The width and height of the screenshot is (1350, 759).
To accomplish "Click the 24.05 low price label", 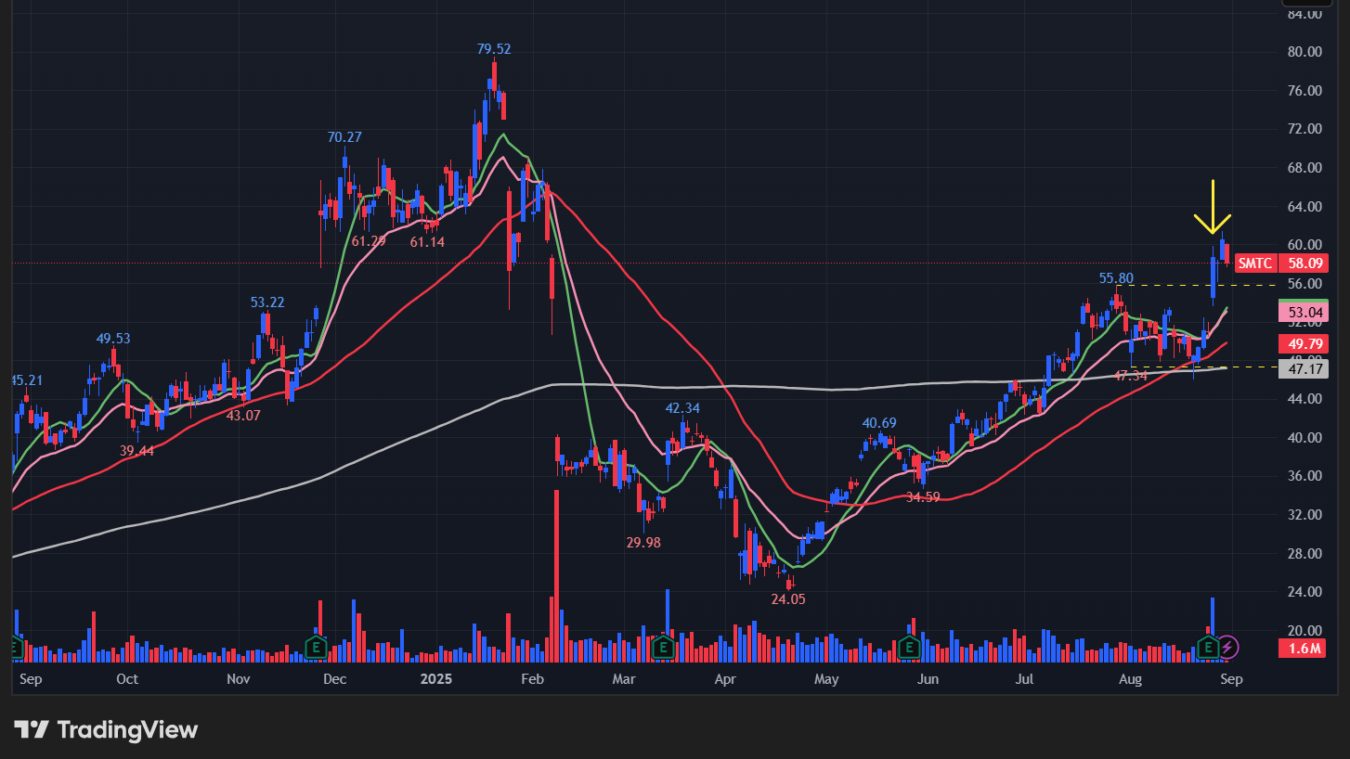I will [788, 599].
